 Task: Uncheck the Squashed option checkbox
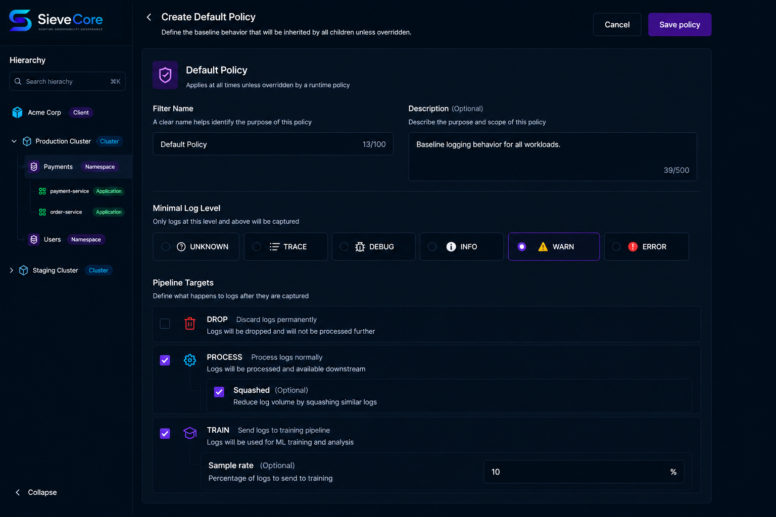point(219,392)
